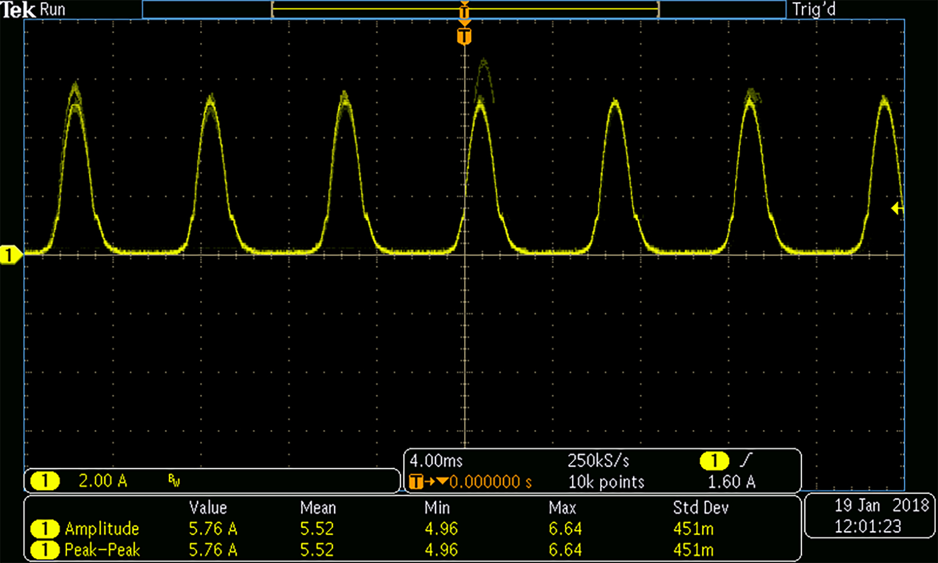938x563 pixels.
Task: Click the channel 1 badge beside Amplitude
Action: click(44, 529)
